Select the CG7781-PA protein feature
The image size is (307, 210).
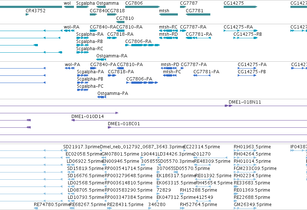tap(202, 75)
